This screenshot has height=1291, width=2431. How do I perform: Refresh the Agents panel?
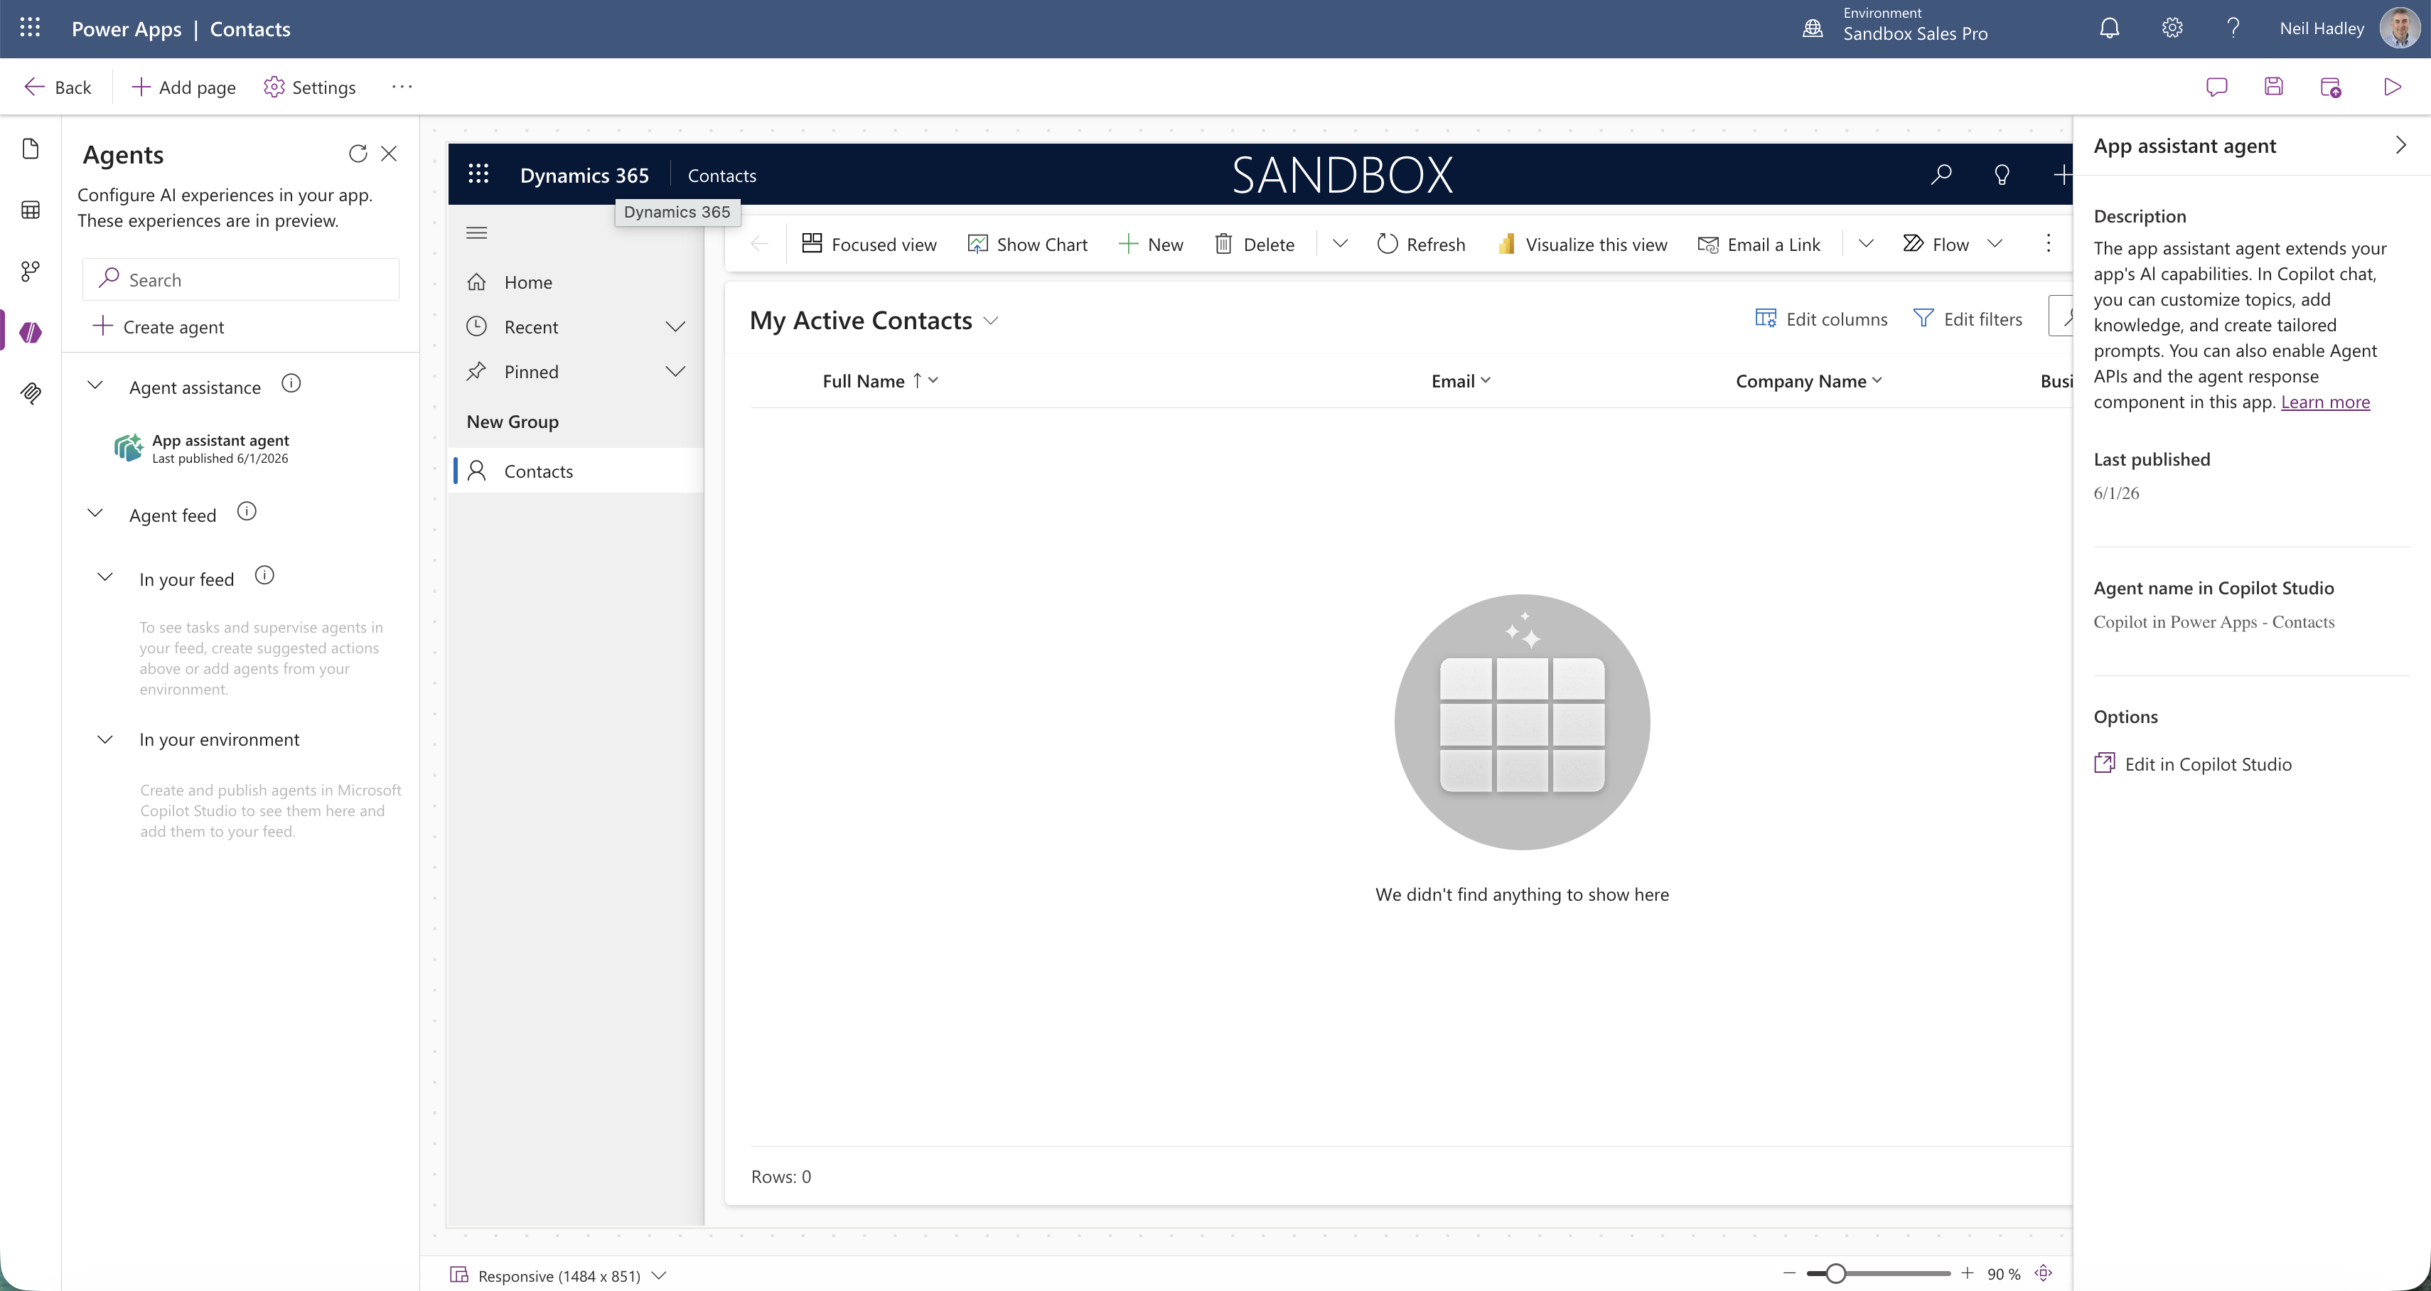click(x=358, y=154)
